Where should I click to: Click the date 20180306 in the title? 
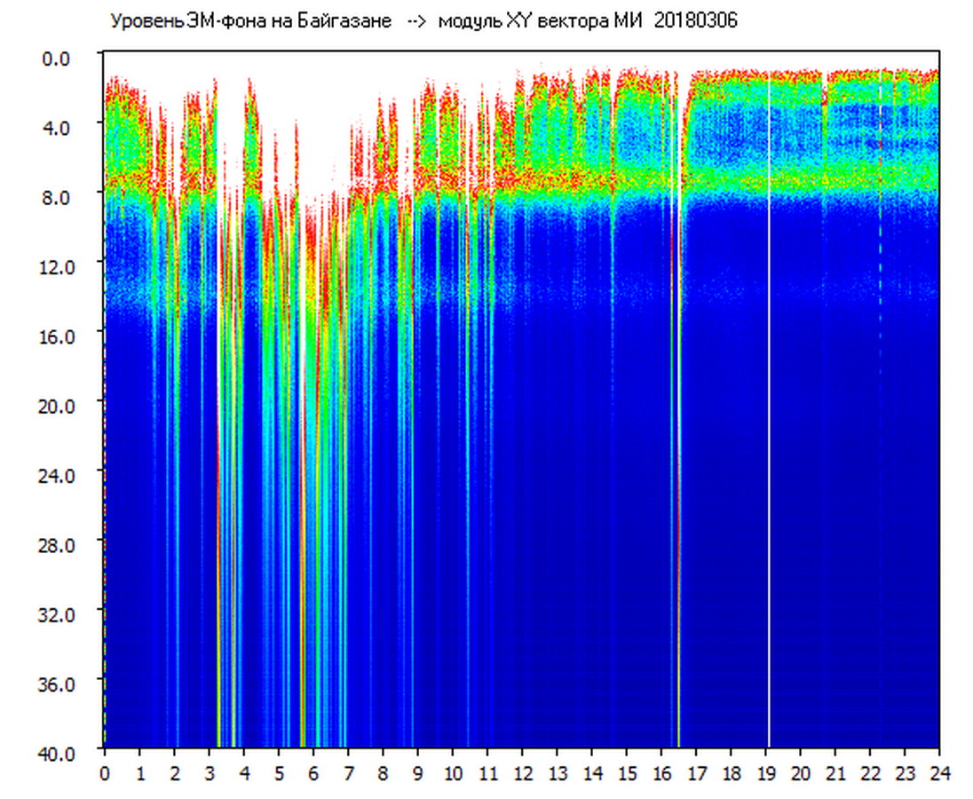(x=695, y=21)
